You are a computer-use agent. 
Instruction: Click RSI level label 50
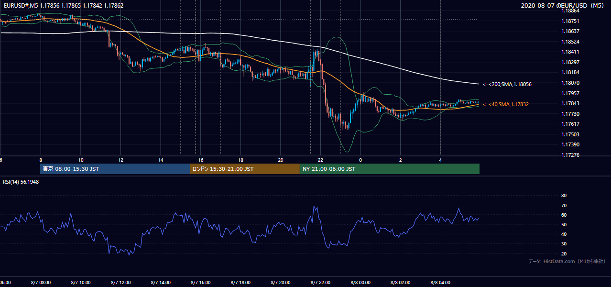564,225
